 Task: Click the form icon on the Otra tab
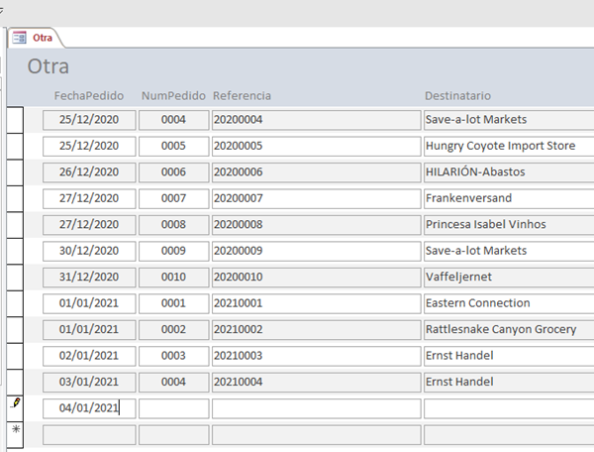click(x=20, y=38)
